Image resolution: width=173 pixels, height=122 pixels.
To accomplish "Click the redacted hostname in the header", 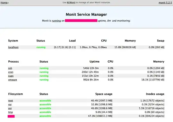I will coord(81,20).
